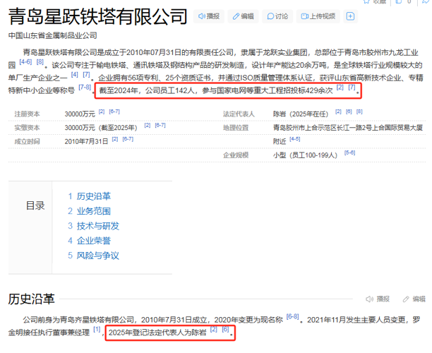Open reference [7] after 单厂生产企业之一
This screenshot has height=353, width=432.
87,74
